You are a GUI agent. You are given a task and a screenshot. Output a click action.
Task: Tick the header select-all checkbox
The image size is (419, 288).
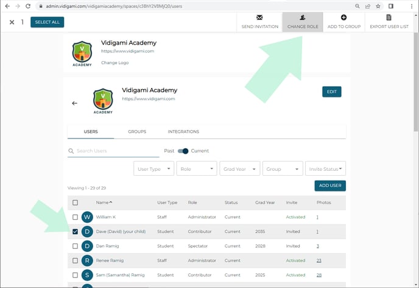click(75, 203)
